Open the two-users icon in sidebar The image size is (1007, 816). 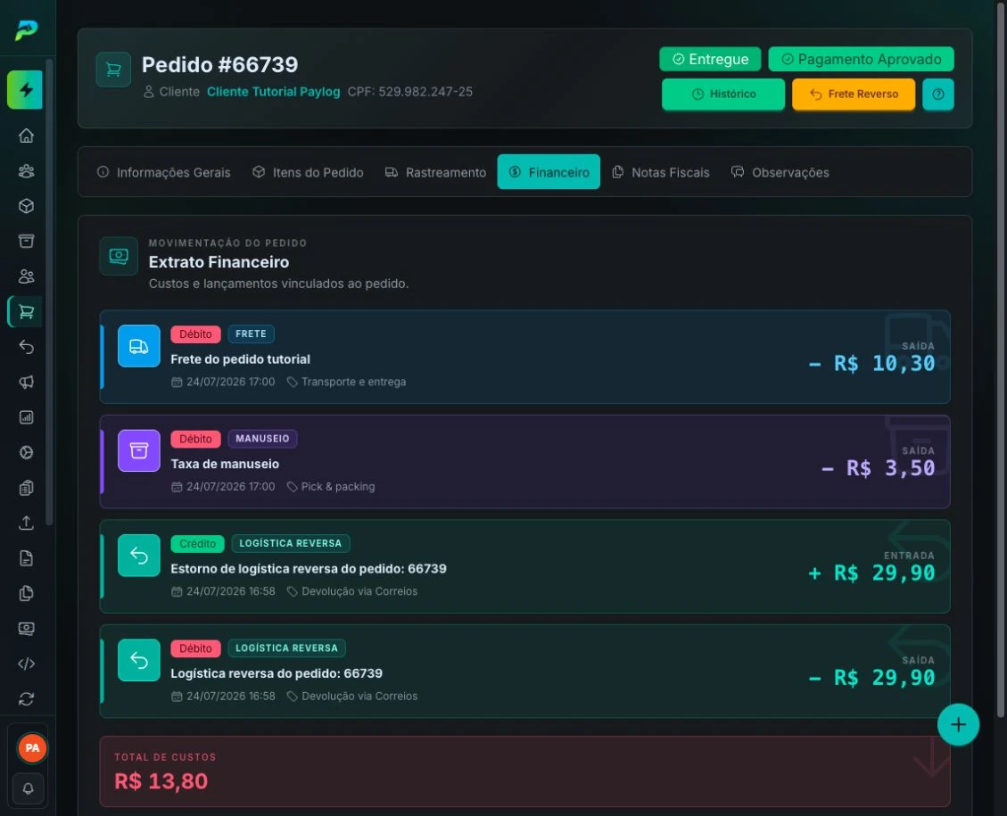[x=27, y=276]
